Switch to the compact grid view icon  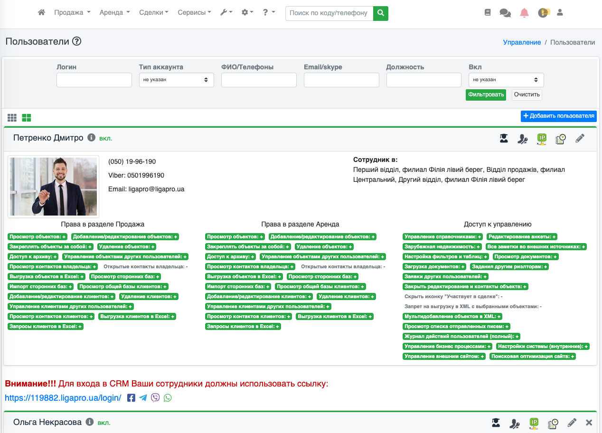point(12,117)
